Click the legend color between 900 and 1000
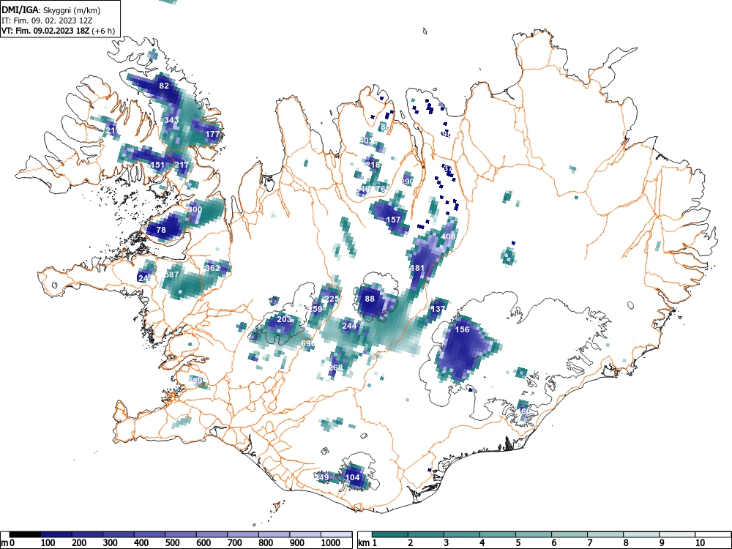 (305, 534)
